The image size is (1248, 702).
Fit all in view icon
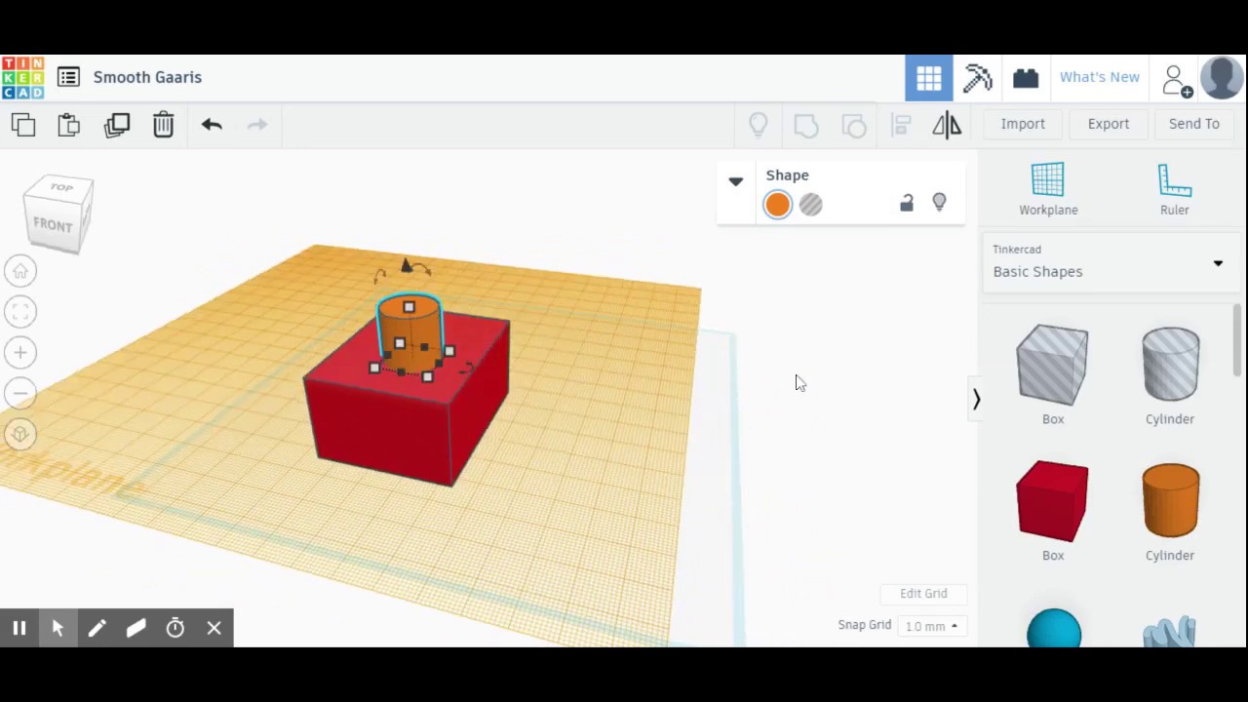tap(20, 312)
